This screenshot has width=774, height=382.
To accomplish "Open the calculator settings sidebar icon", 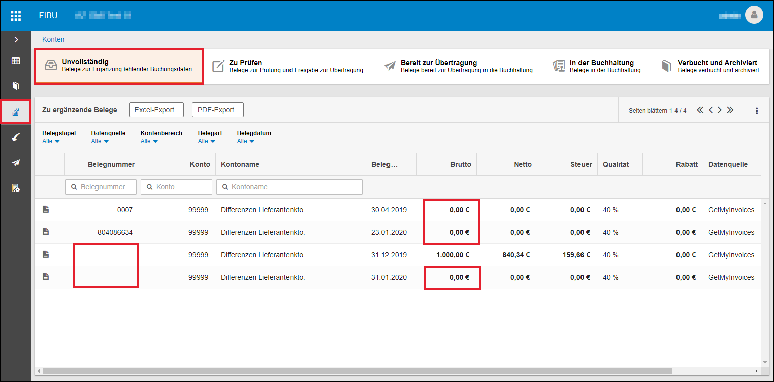I will click(x=16, y=188).
